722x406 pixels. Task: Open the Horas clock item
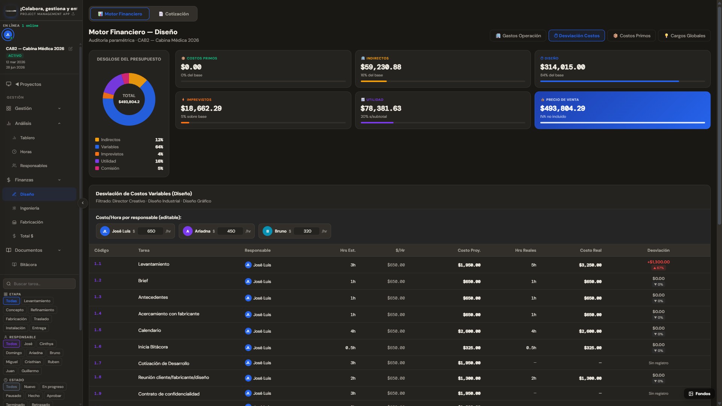tap(26, 152)
